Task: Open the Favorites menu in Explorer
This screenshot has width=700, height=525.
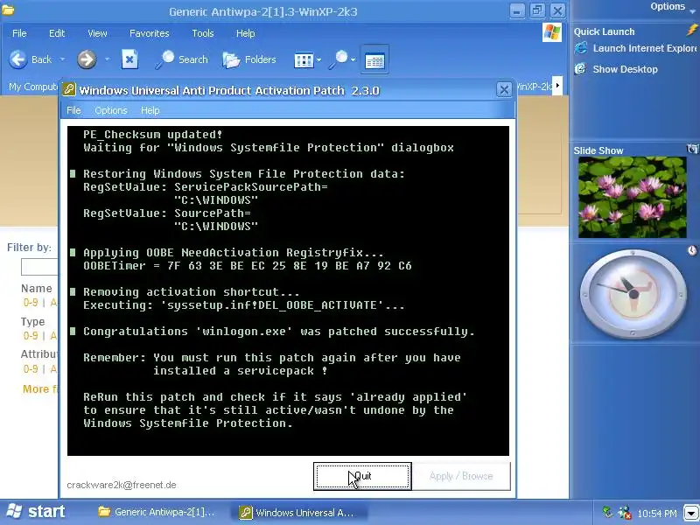Action: click(149, 33)
